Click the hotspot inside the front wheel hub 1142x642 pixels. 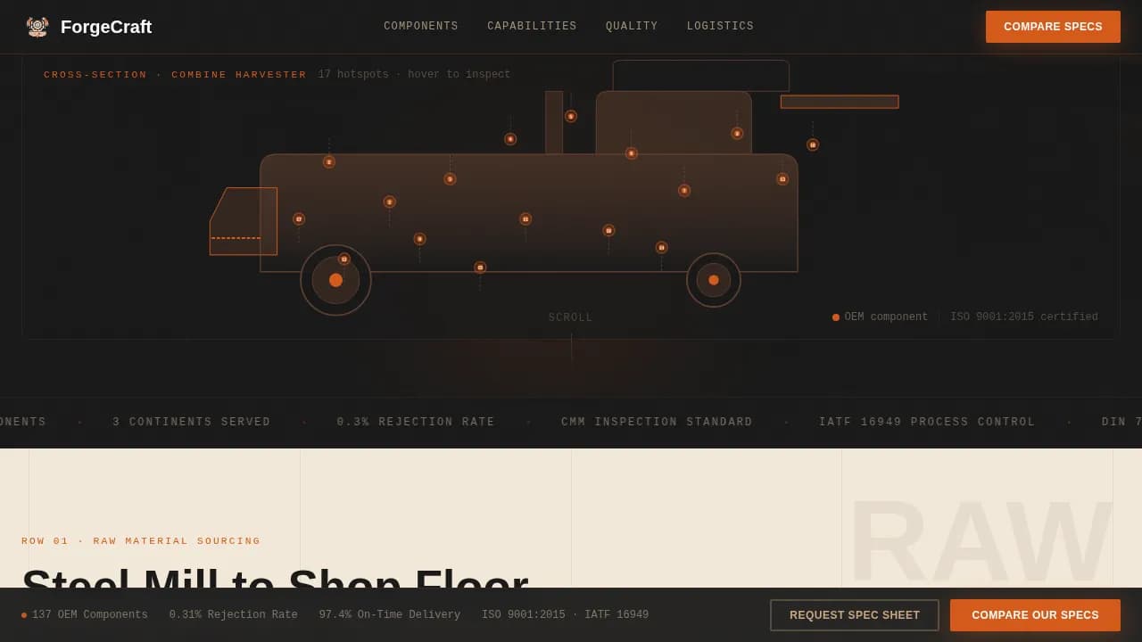click(x=343, y=259)
